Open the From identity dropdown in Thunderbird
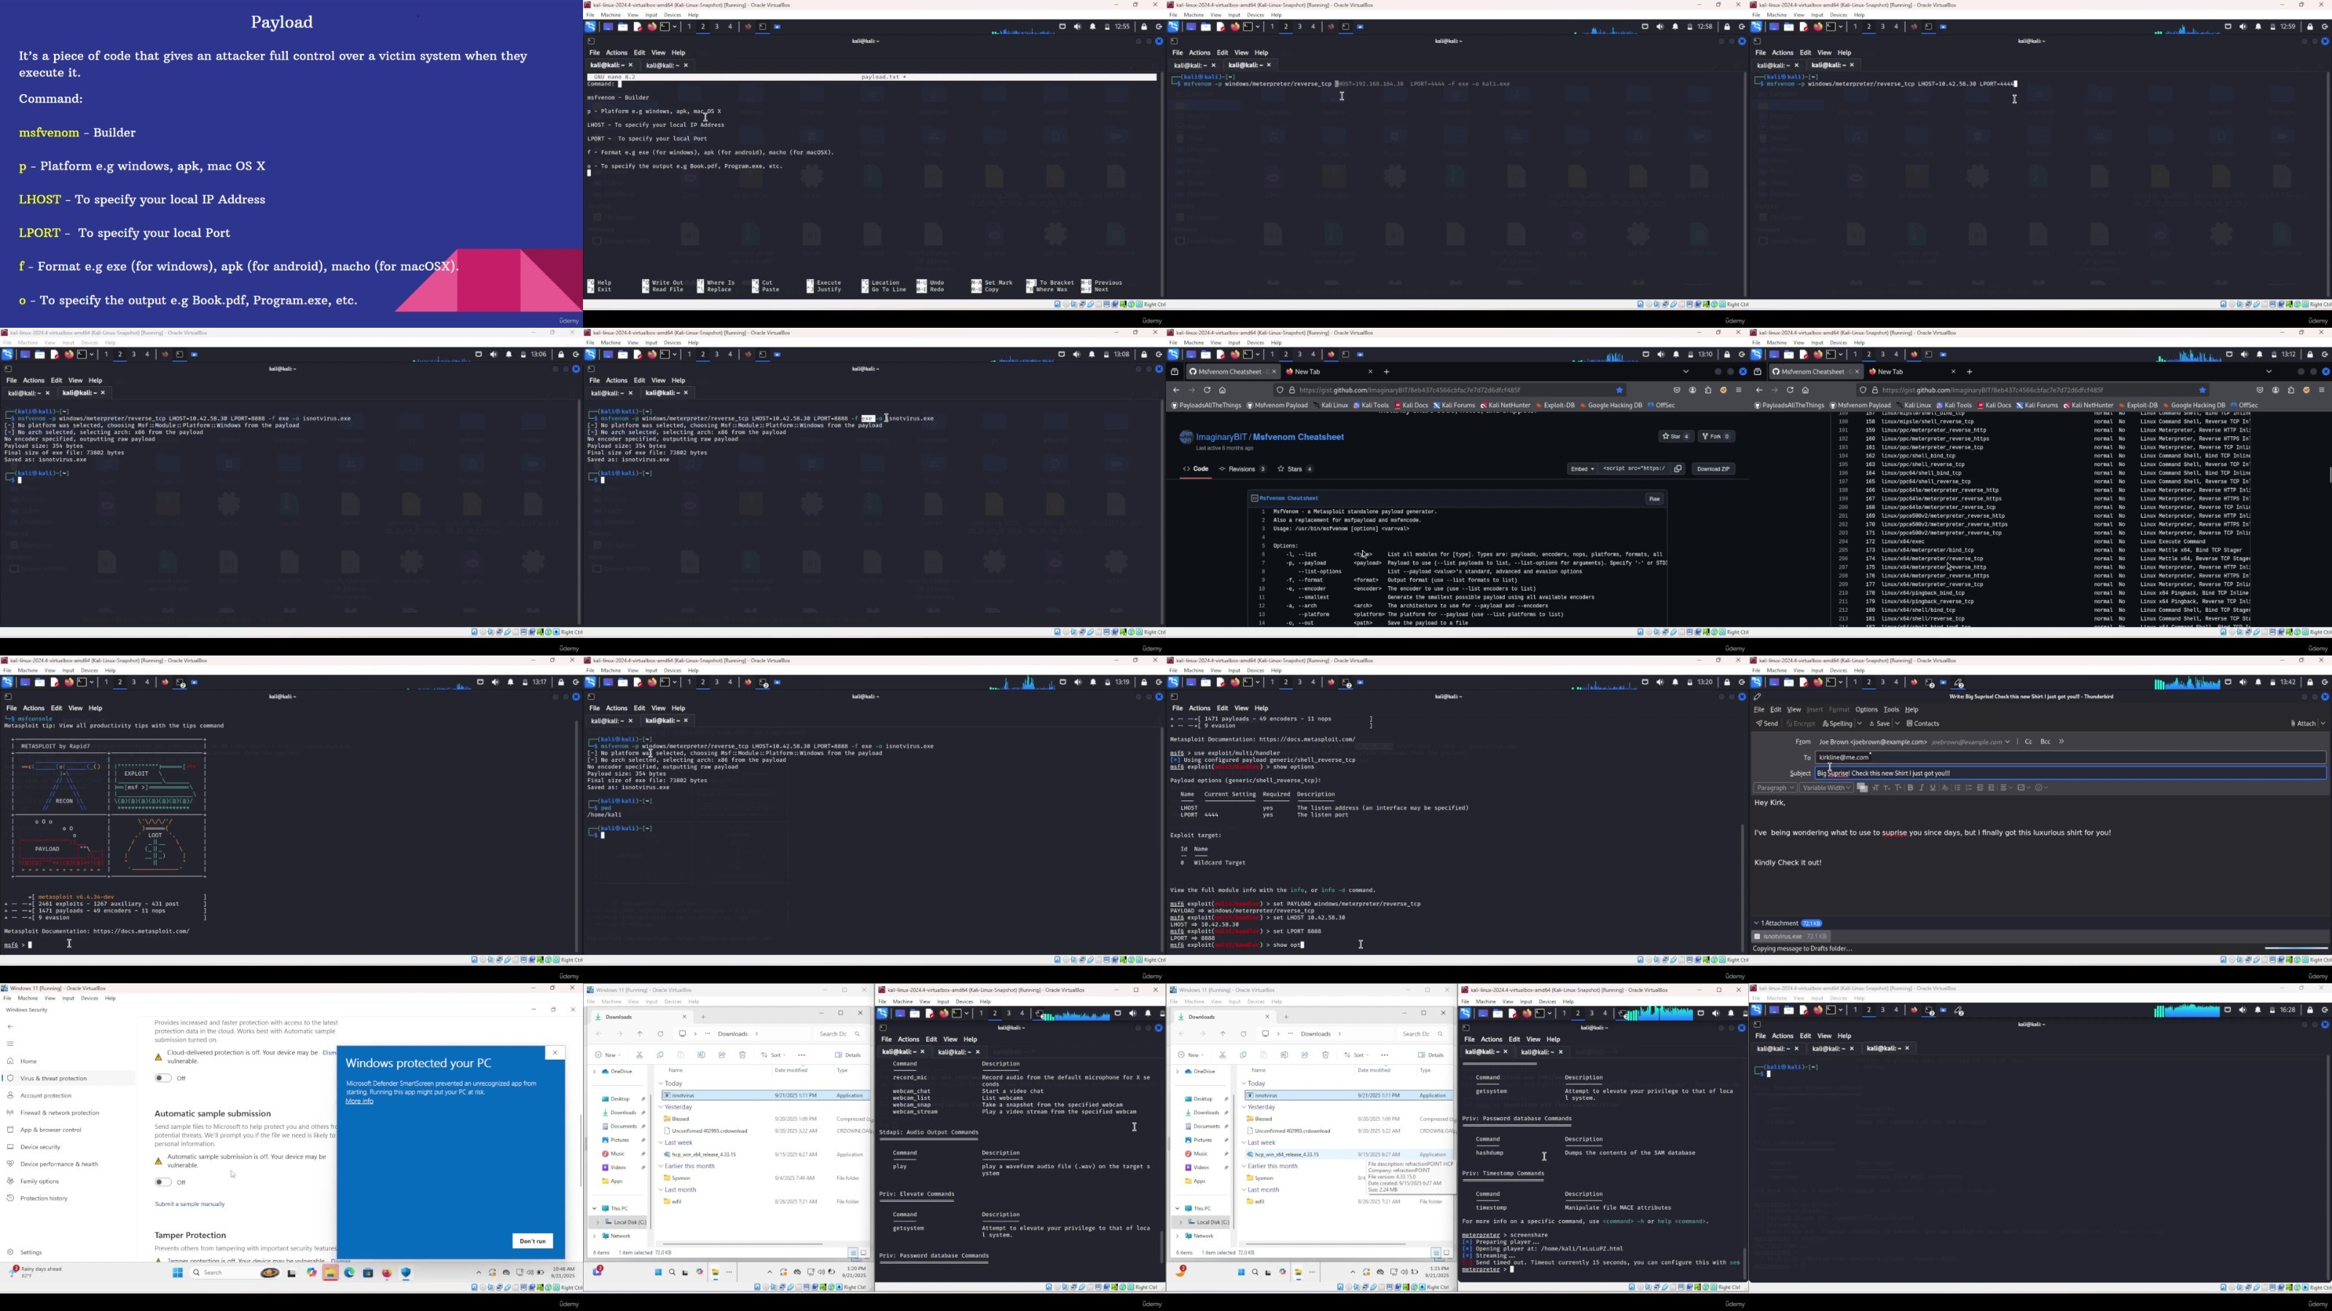2332x1311 pixels. click(x=2008, y=742)
